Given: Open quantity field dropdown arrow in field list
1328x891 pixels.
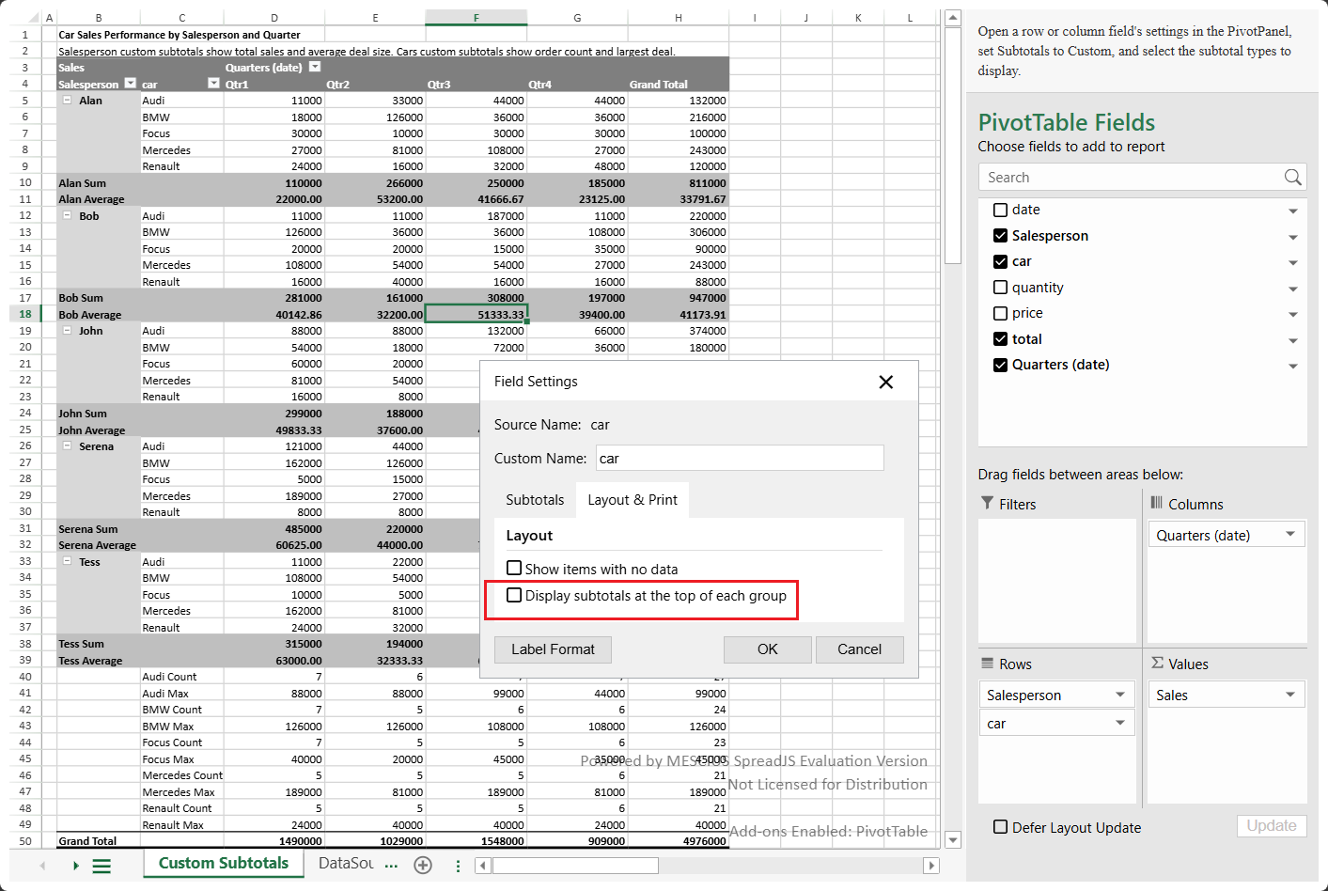Looking at the screenshot, I should pyautogui.click(x=1293, y=289).
